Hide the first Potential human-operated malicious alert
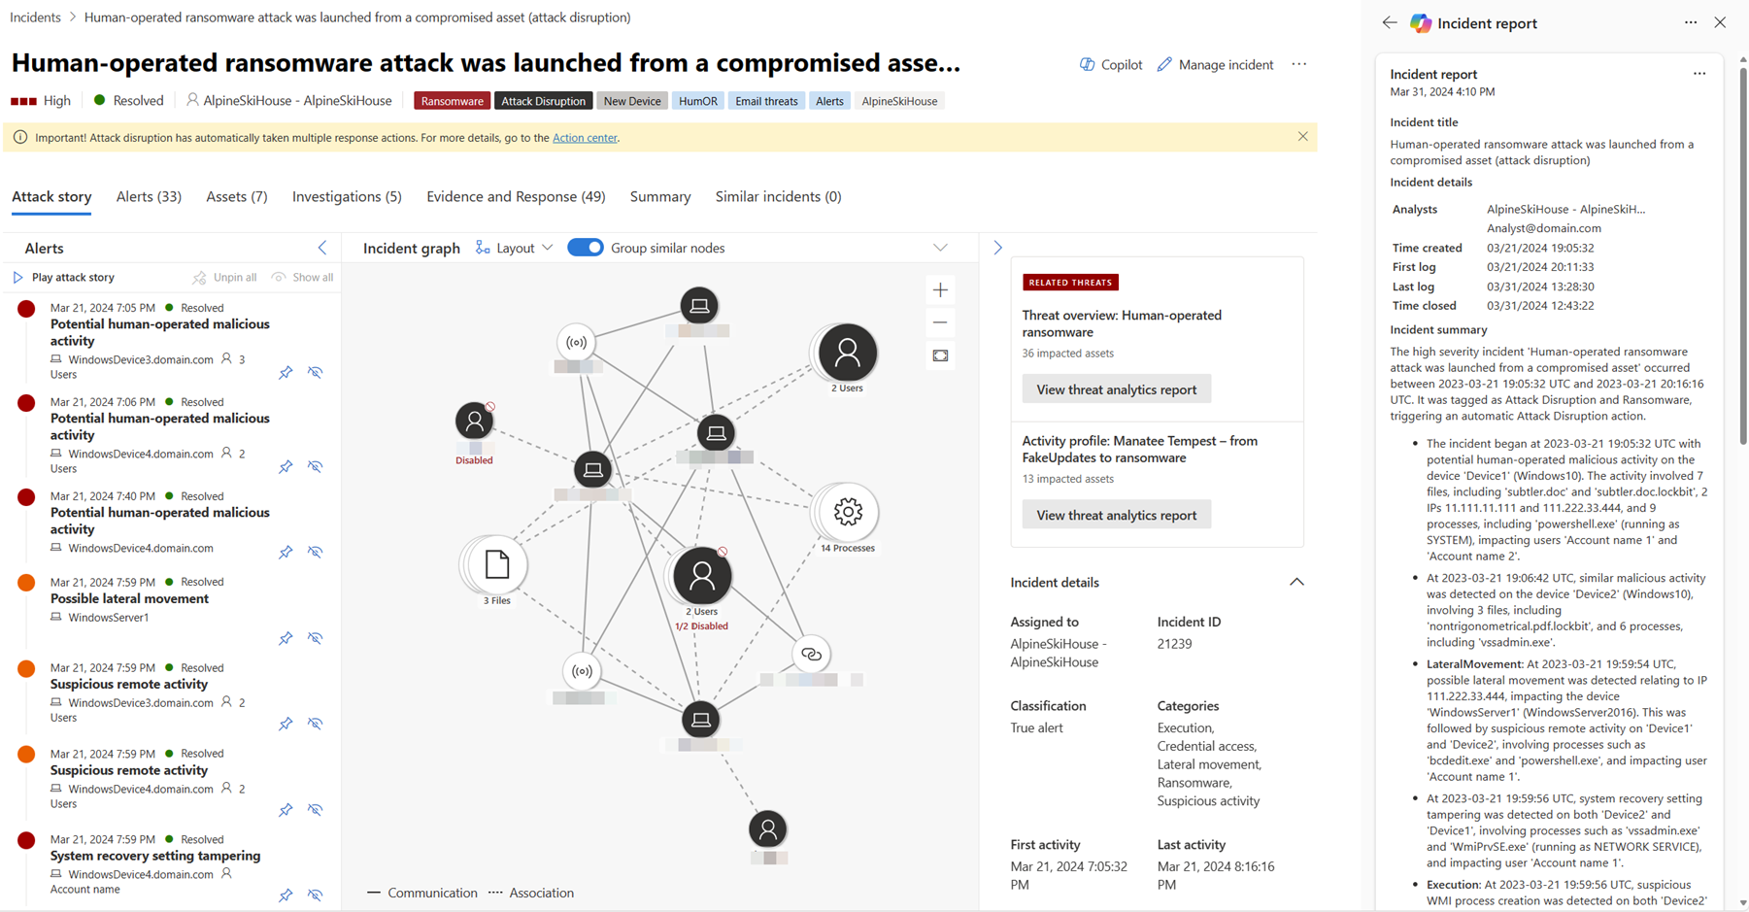 316,372
